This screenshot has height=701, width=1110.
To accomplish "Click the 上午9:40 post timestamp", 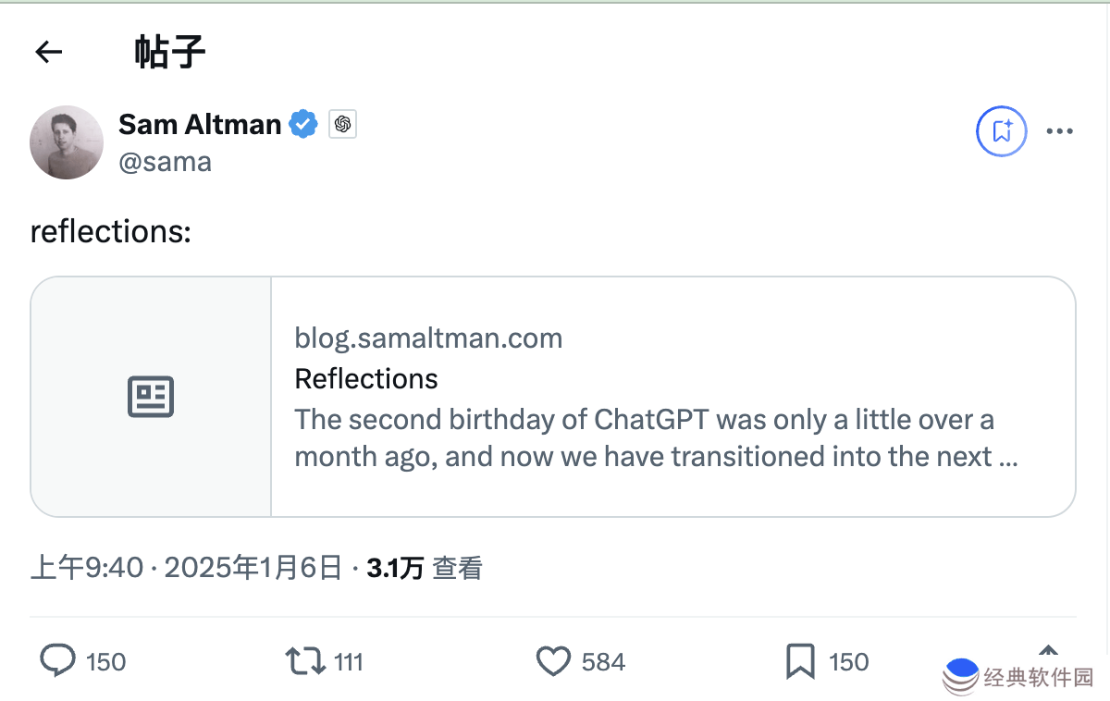I will pos(87,567).
